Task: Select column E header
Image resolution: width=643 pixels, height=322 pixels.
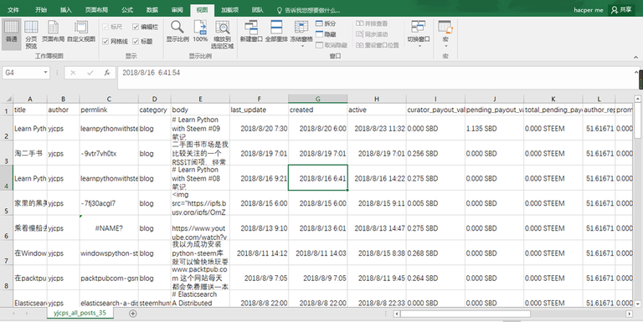Action: click(200, 99)
